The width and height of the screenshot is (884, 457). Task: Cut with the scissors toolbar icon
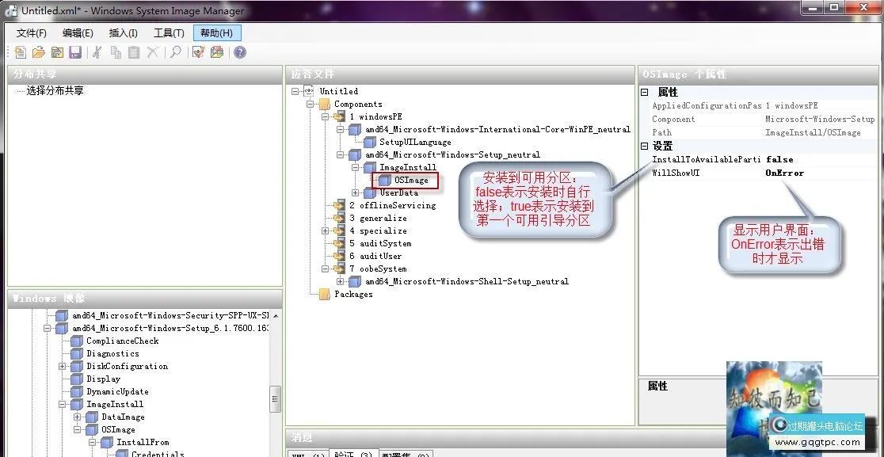(x=97, y=51)
